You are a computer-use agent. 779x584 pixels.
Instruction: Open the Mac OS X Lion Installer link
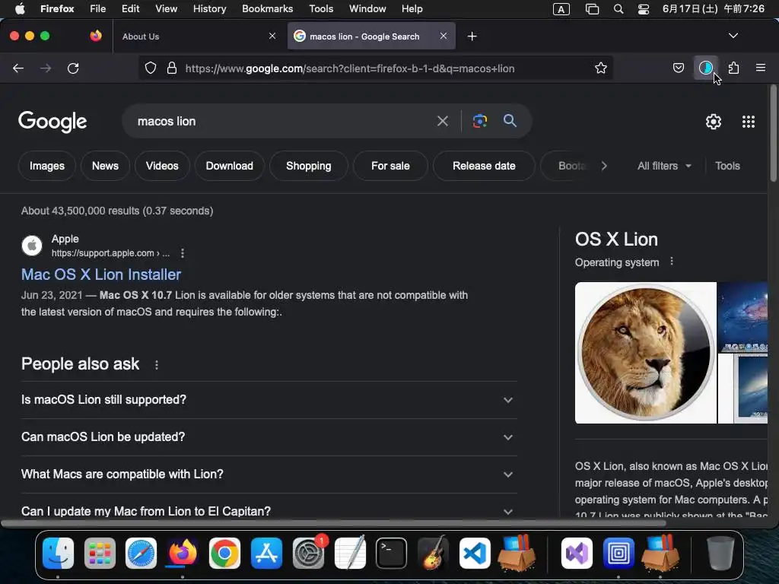coord(101,275)
